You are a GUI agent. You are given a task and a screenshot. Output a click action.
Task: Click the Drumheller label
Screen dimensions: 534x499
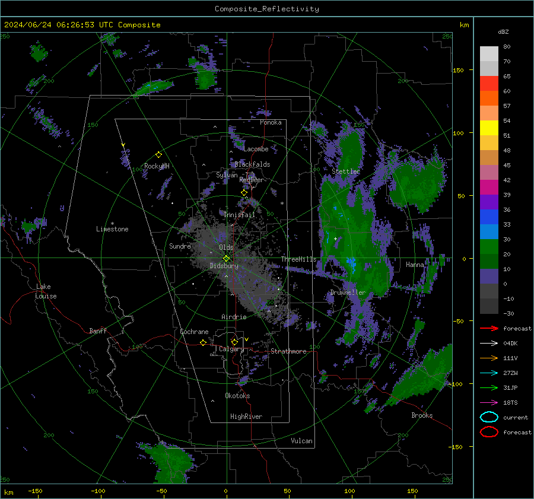(348, 293)
